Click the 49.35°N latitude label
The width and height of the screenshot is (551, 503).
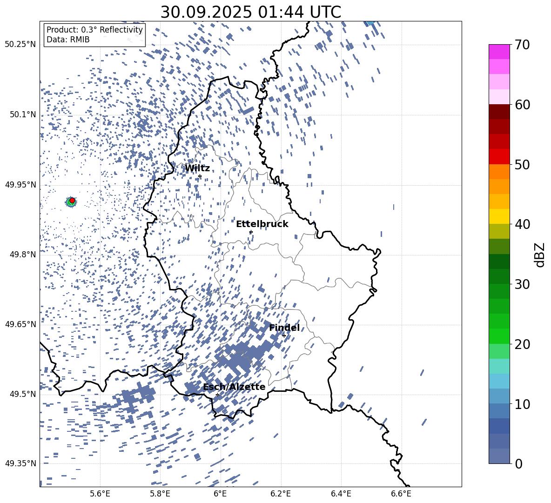[x=20, y=463]
